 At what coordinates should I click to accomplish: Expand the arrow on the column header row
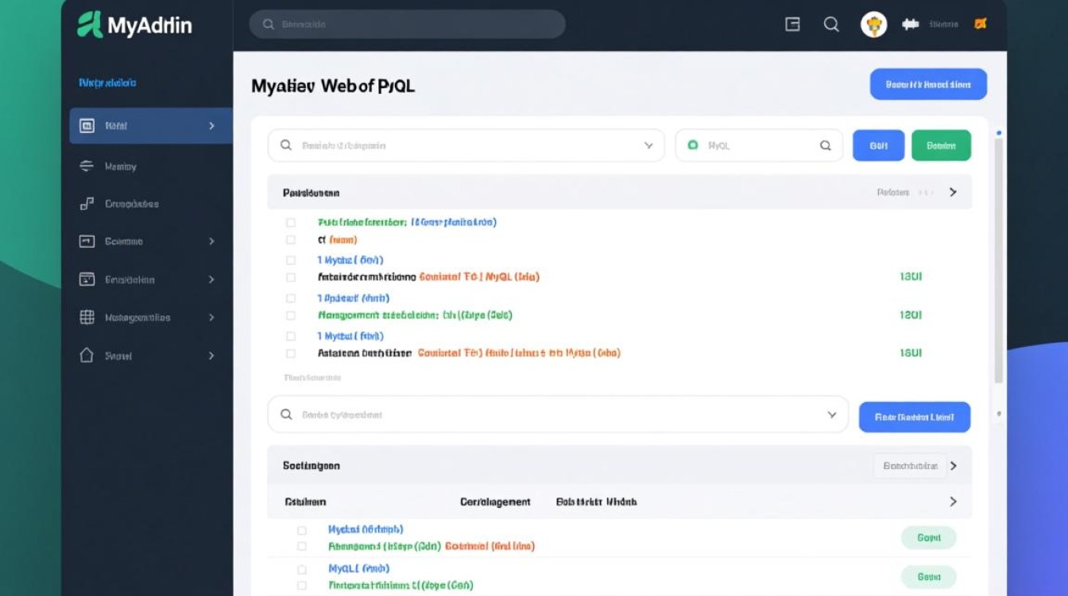point(953,501)
